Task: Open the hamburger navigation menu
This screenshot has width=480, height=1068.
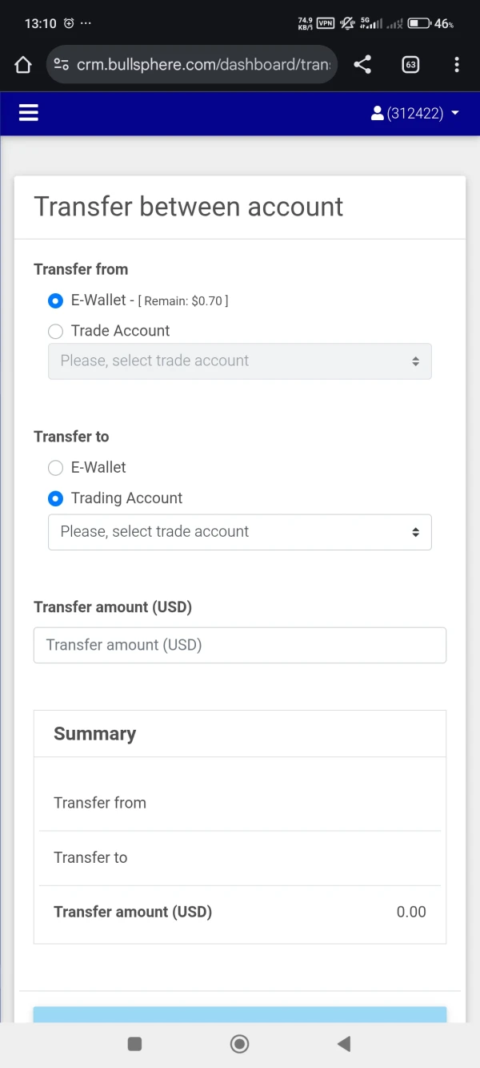Action: pyautogui.click(x=29, y=113)
